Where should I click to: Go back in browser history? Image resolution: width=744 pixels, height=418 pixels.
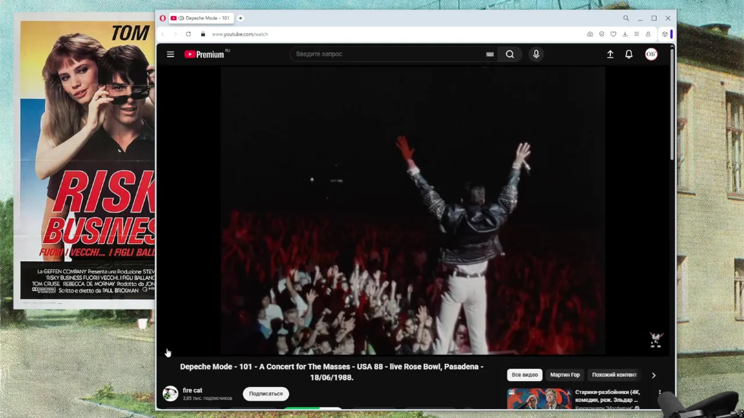pyautogui.click(x=163, y=34)
